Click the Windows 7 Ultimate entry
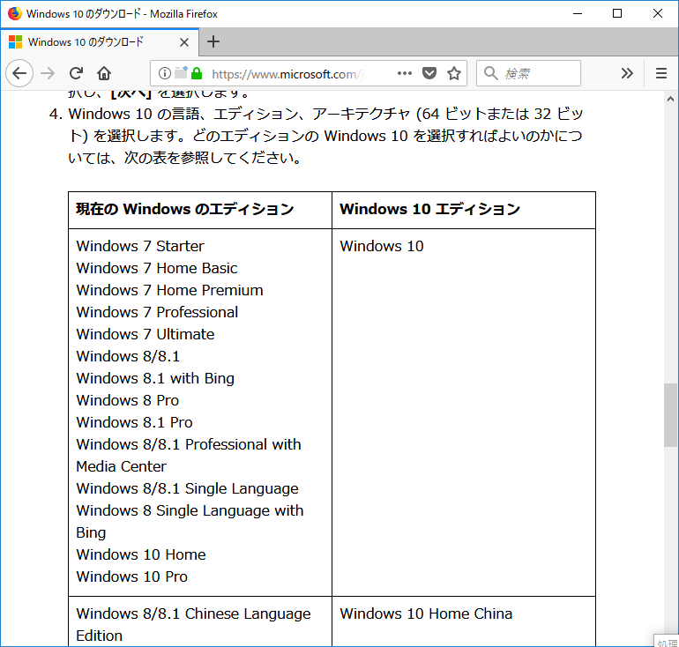679x647 pixels. (x=145, y=334)
